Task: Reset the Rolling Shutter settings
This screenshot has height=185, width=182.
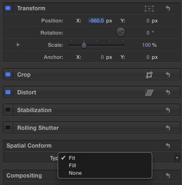Action: 168,128
